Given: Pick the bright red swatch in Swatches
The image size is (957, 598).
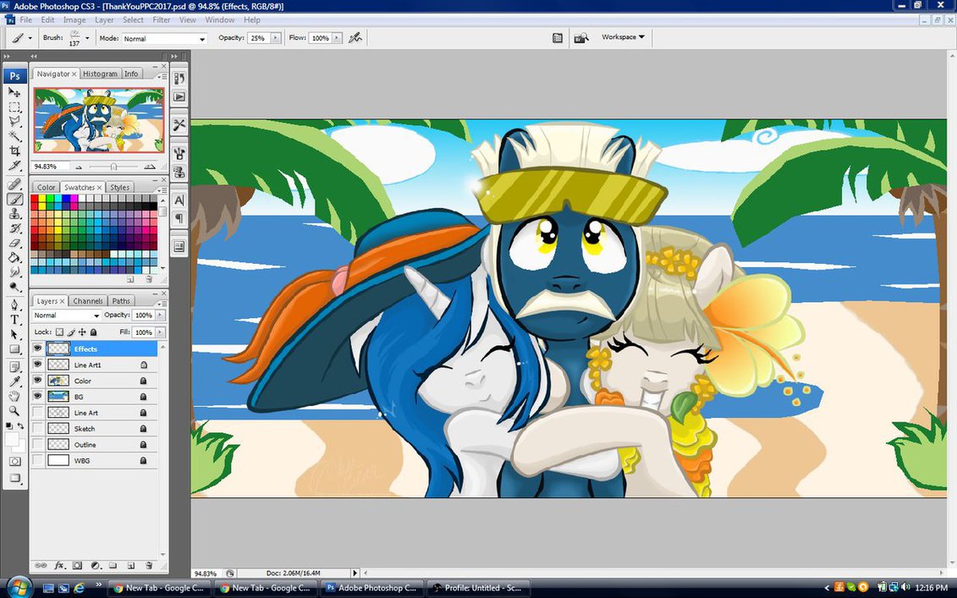Looking at the screenshot, I should click(36, 199).
